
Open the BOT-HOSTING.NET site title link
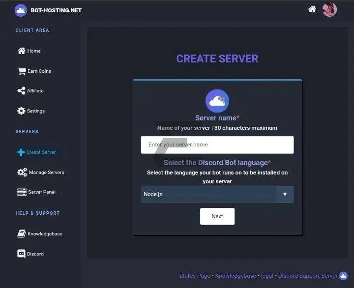click(56, 10)
